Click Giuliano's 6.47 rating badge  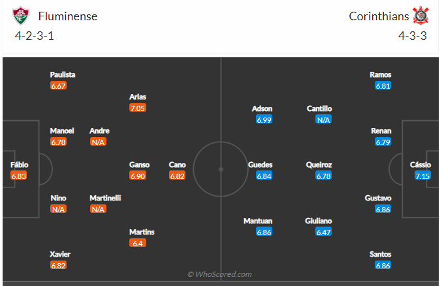[x=323, y=232]
